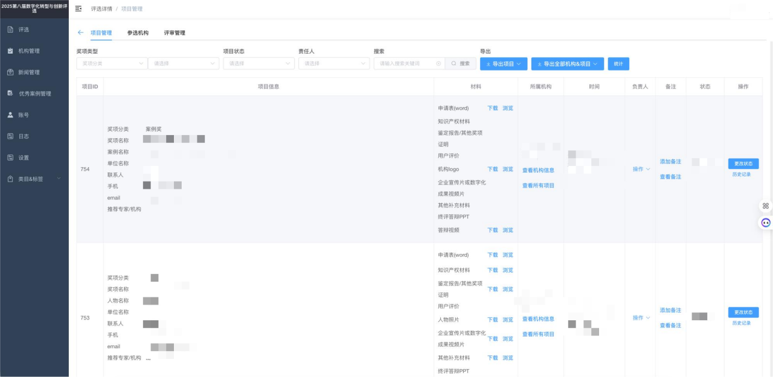Click the 新闻管理 sidebar icon
The image size is (773, 377).
point(10,72)
